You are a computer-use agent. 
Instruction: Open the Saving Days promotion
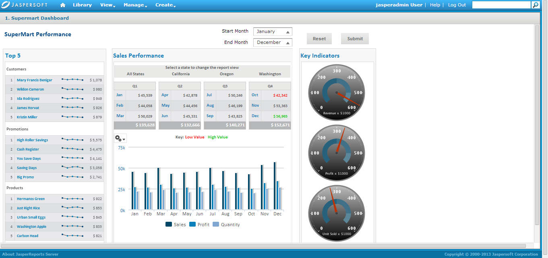(27, 168)
